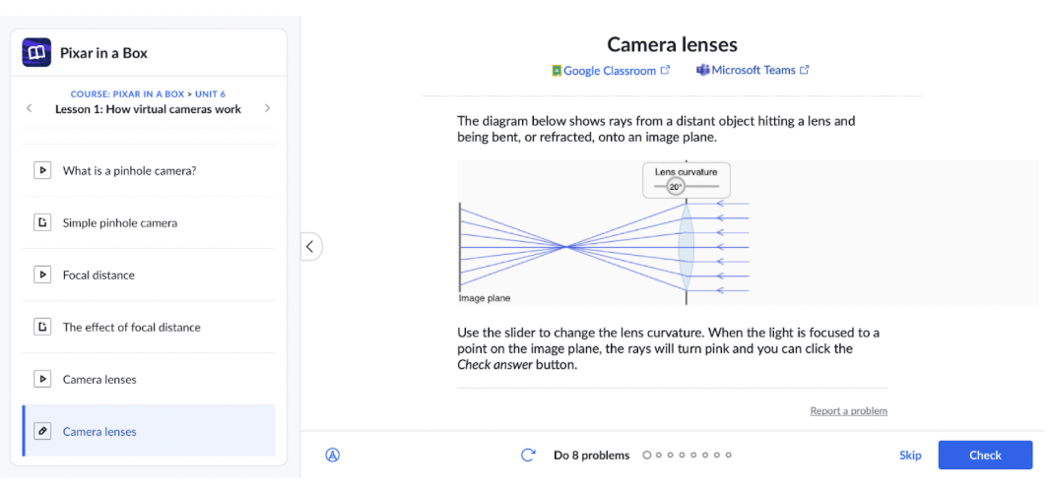1048x488 pixels.
Task: Click the article icon next to Simple pinhole camera
Action: [42, 222]
